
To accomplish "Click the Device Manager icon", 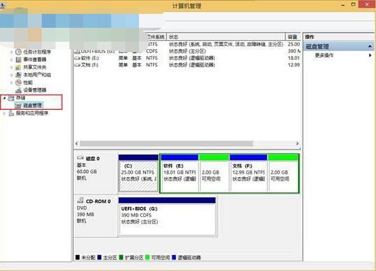I will coord(18,90).
